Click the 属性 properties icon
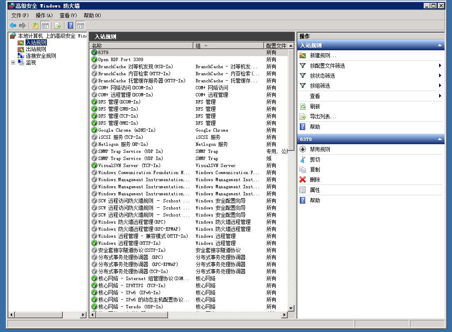This screenshot has height=332, width=452. pyautogui.click(x=303, y=190)
